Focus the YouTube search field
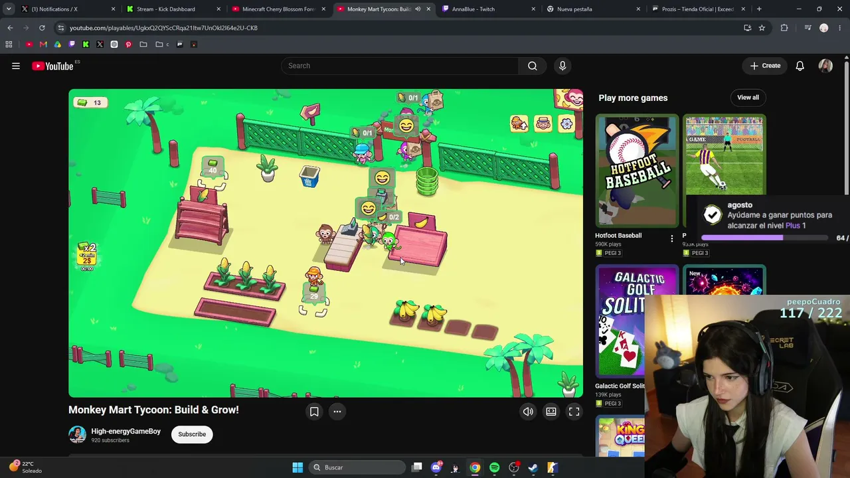The height and width of the screenshot is (478, 850). coord(400,66)
